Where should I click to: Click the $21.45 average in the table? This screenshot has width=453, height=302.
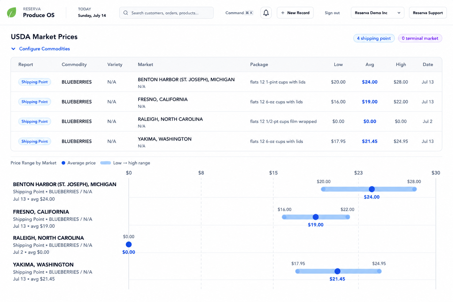[x=370, y=141]
